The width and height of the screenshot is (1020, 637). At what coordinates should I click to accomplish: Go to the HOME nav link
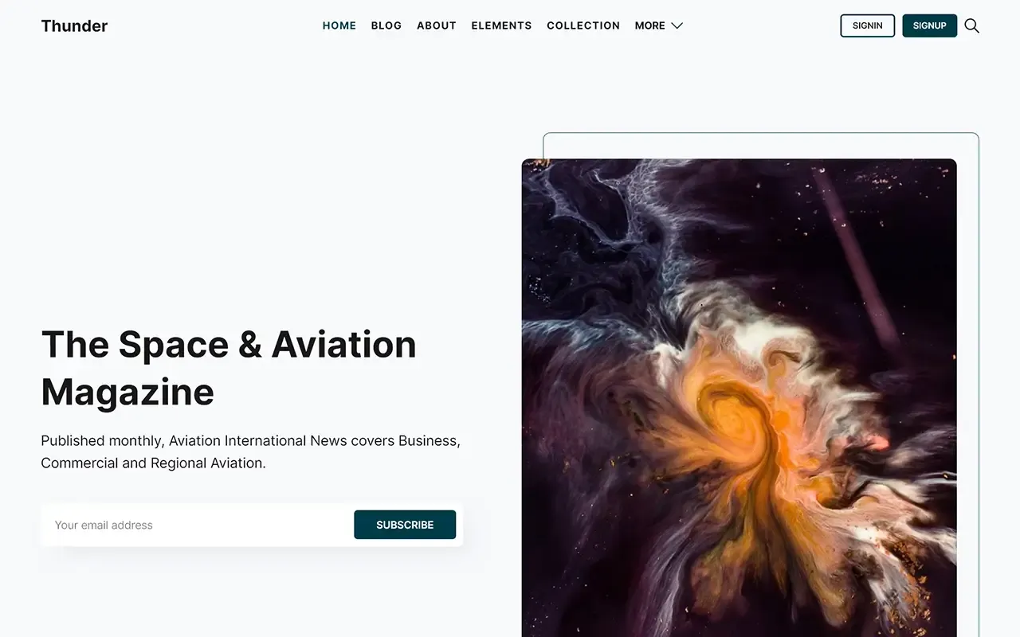point(339,25)
